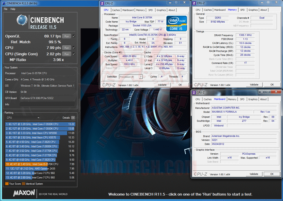The width and height of the screenshot is (283, 201).
Task: Select ranking row 4 Xeon X5570
Action: tap(40, 138)
